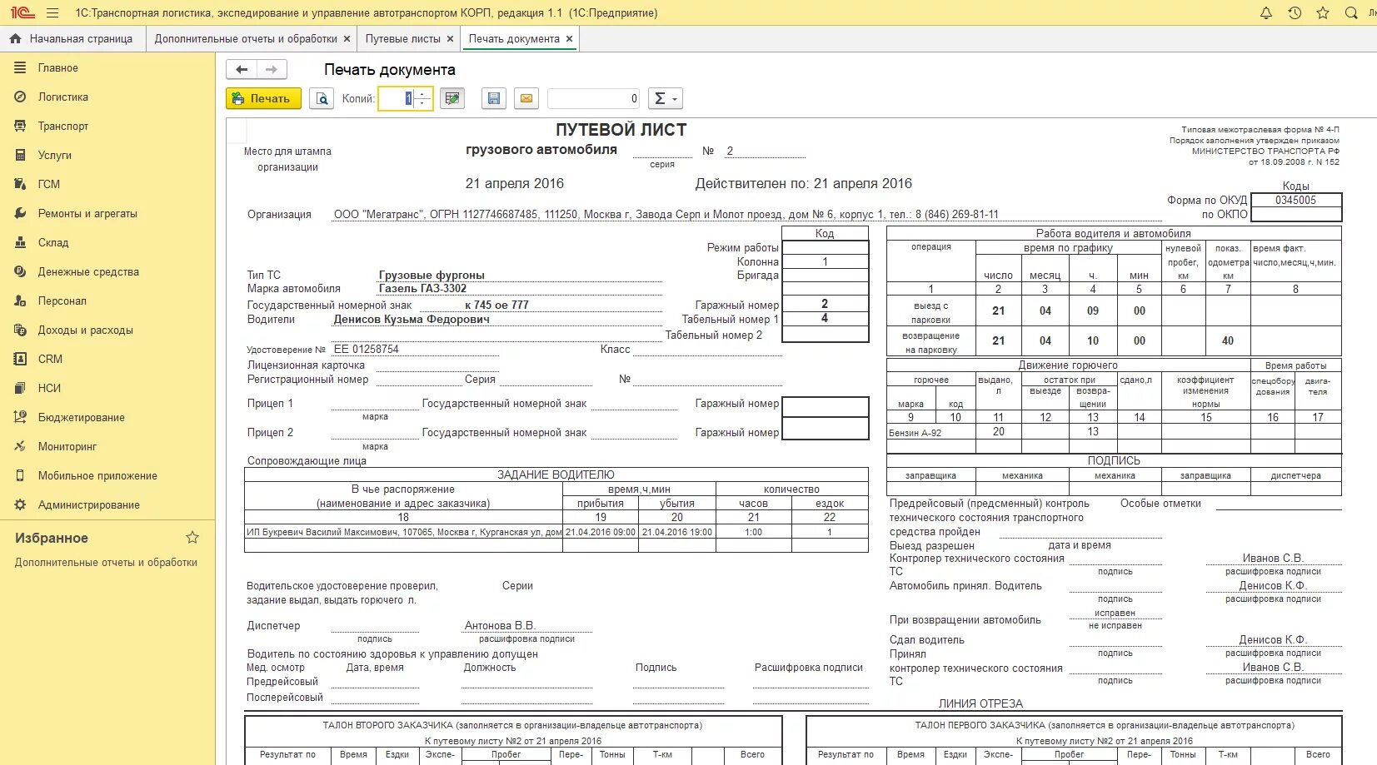This screenshot has height=765, width=1377.
Task: Select ПУТЕВОЙ ЛИСТ title text
Action: pyautogui.click(x=621, y=130)
